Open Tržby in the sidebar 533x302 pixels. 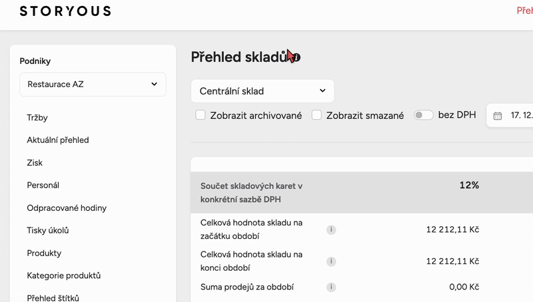click(37, 118)
